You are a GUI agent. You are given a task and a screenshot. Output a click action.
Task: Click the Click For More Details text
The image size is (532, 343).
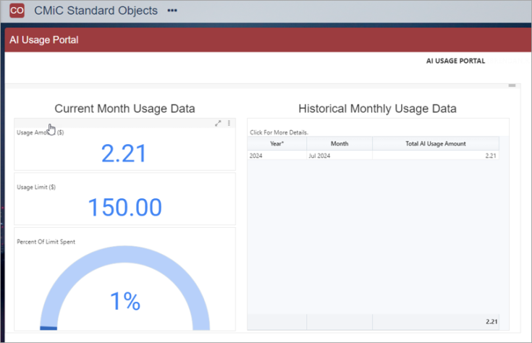[x=279, y=132]
